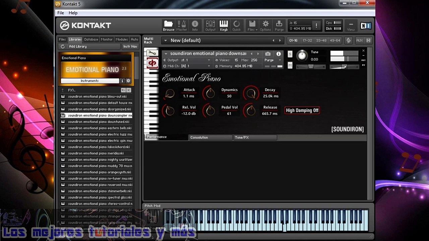Select rack page 49-64
The height and width of the screenshot is (241, 429).
click(335, 40)
